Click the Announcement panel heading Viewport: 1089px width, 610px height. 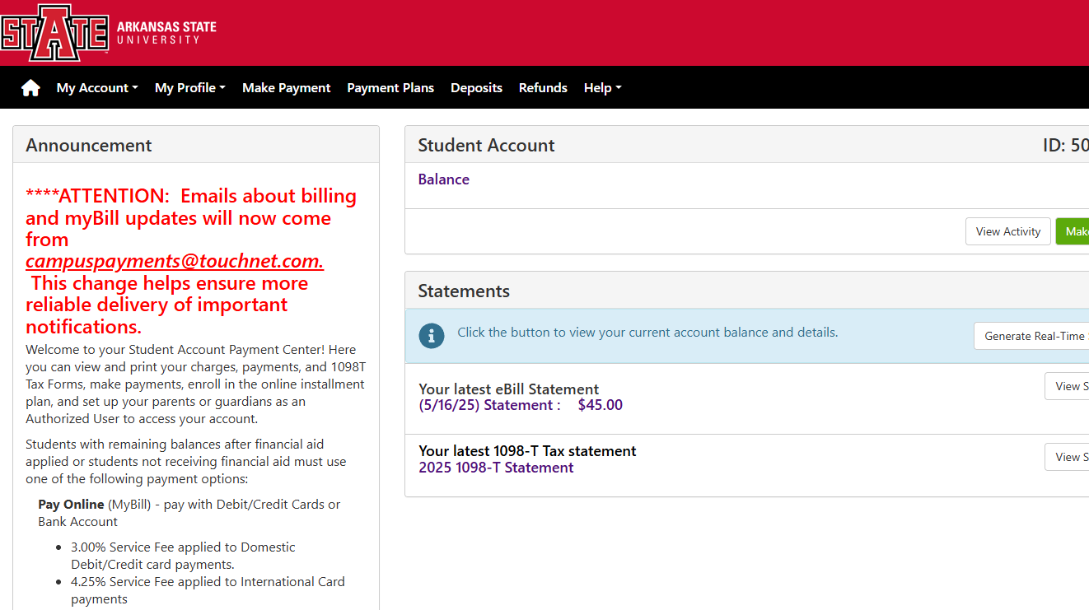tap(89, 145)
